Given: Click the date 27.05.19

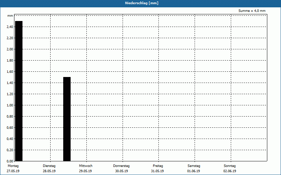Looking at the screenshot, I should pos(13,171).
